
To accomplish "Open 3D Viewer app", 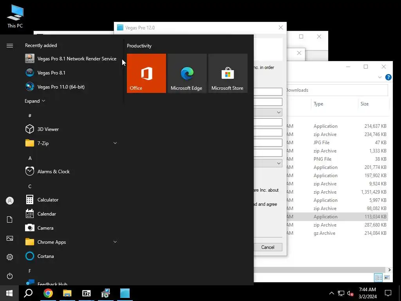I will click(x=70, y=129).
